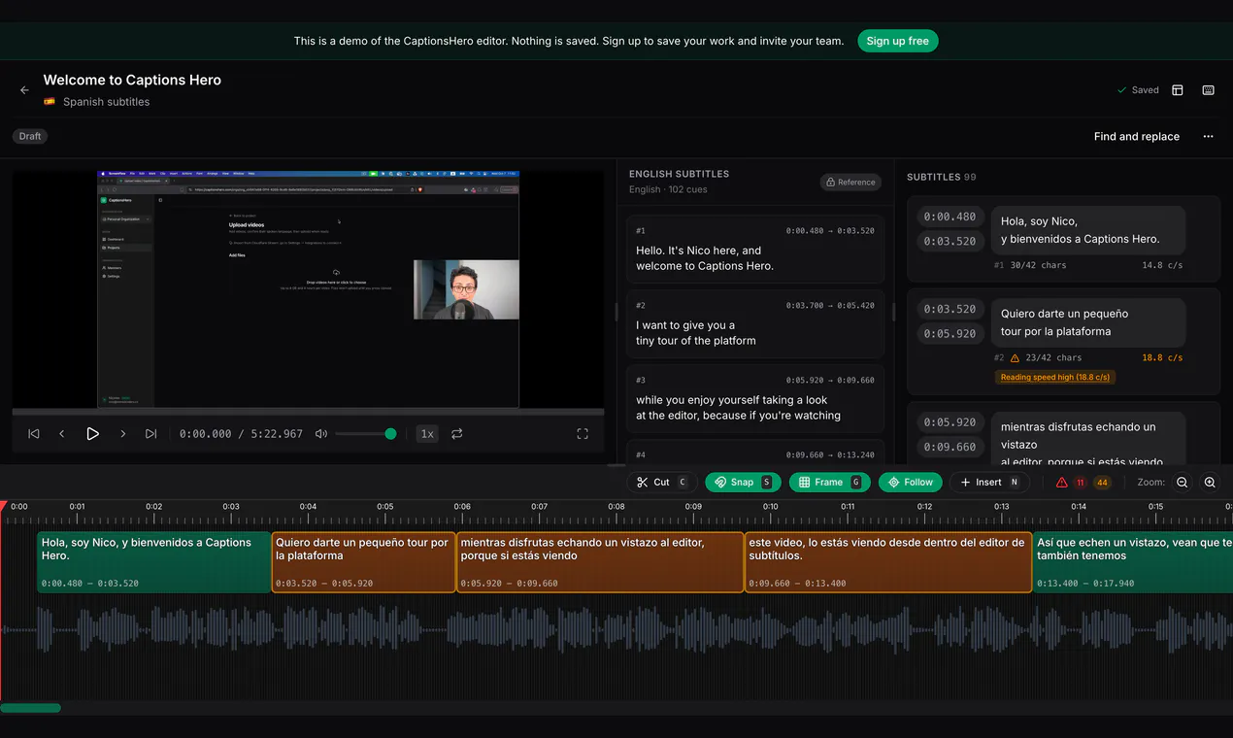Edit subtitle text 'Hola, soy Nico'
The image size is (1233, 738).
(x=1088, y=230)
